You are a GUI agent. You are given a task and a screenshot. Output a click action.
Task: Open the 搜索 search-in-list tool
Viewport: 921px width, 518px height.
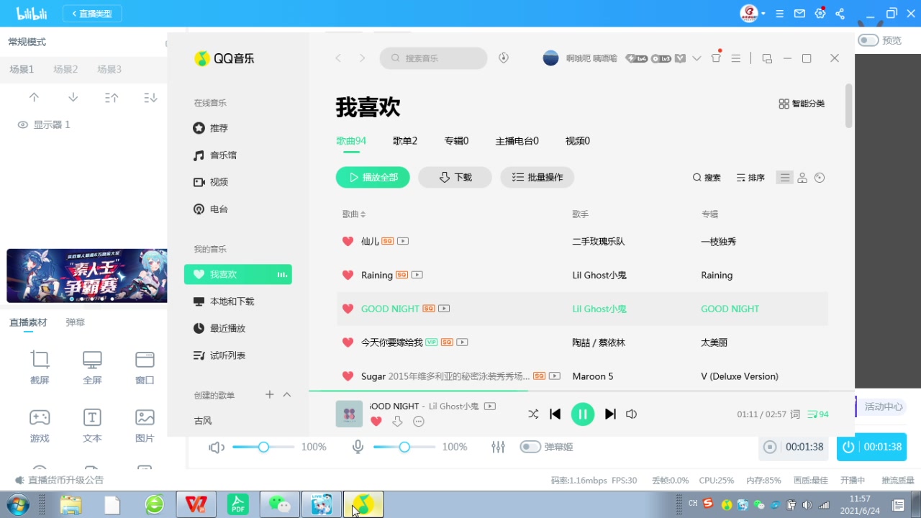click(x=707, y=178)
